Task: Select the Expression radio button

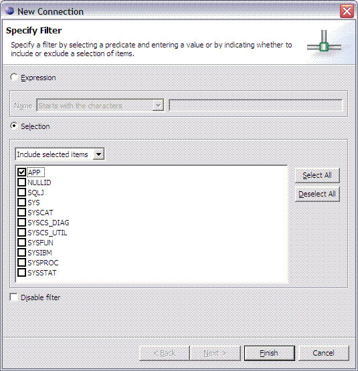Action: [14, 77]
